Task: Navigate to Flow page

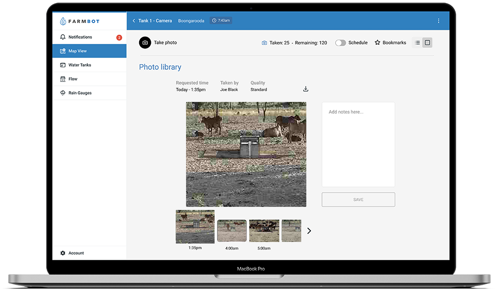Action: (x=73, y=79)
